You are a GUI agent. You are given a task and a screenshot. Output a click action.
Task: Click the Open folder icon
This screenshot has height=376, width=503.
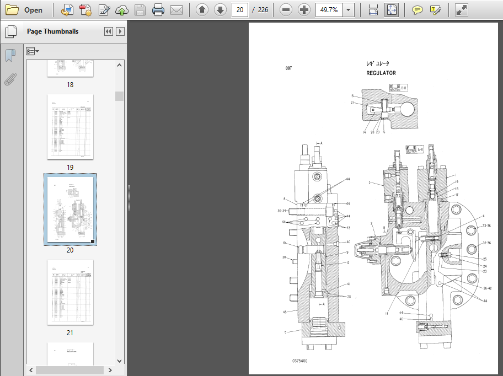point(12,10)
